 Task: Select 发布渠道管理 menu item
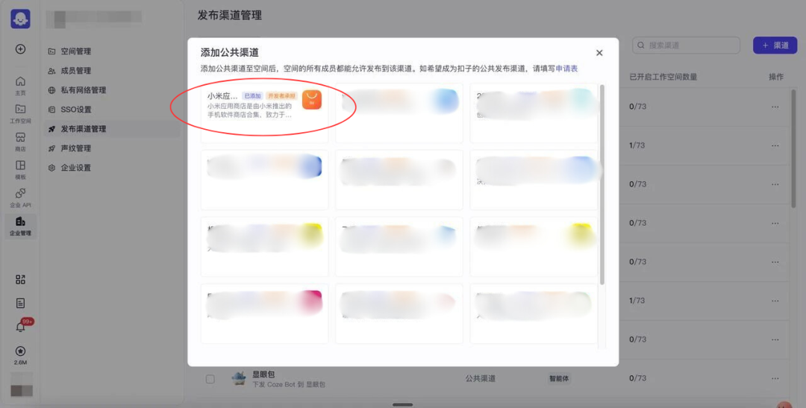[x=112, y=129]
